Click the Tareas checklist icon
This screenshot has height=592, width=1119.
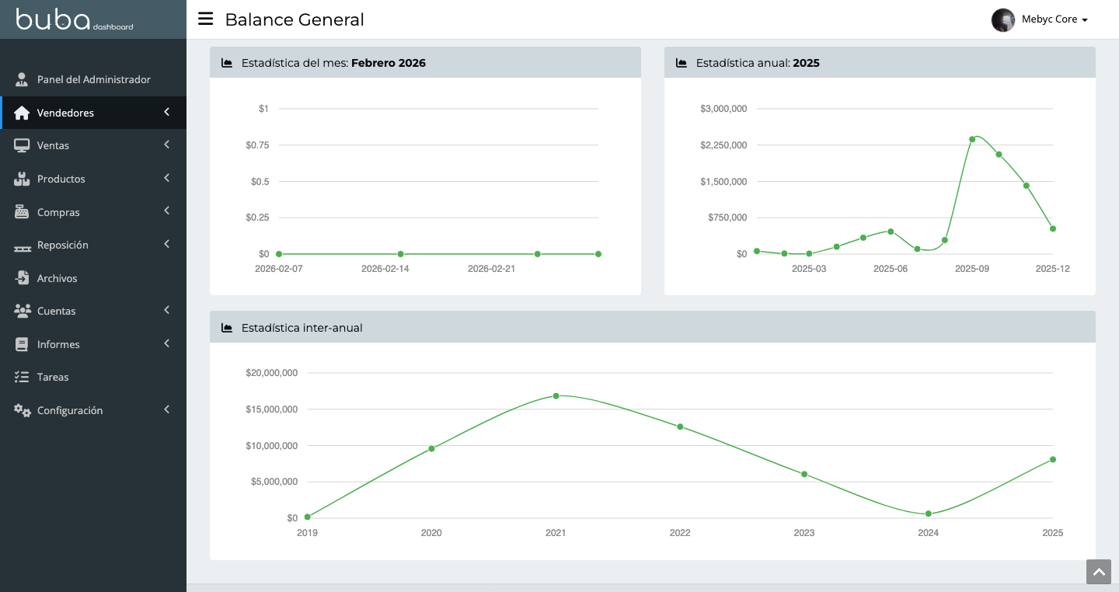(22, 377)
